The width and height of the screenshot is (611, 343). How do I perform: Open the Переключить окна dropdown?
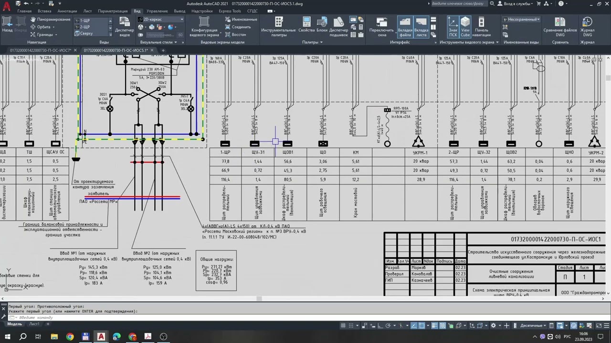[x=381, y=27]
